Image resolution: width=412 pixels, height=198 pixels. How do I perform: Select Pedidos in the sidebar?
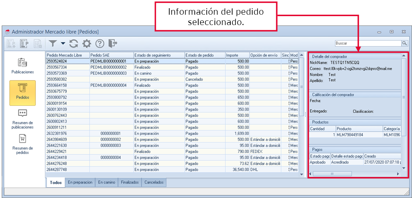[x=23, y=93]
